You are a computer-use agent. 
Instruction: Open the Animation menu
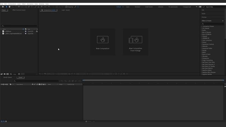(x=30, y=4)
